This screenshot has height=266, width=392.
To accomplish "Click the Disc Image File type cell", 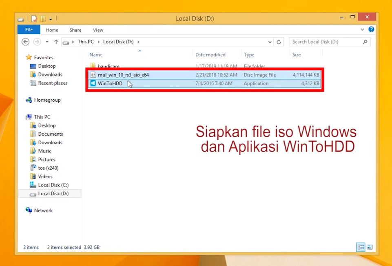I will pos(260,75).
